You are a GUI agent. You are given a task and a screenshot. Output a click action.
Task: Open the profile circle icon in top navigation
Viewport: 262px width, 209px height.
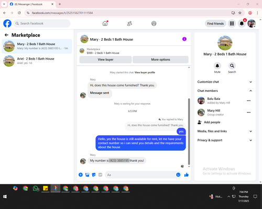tap(154, 24)
